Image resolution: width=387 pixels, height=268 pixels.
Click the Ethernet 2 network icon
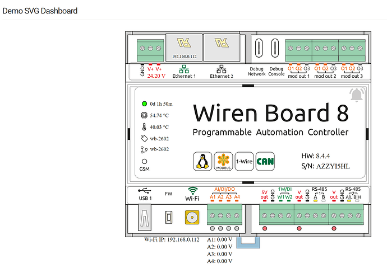point(222,69)
